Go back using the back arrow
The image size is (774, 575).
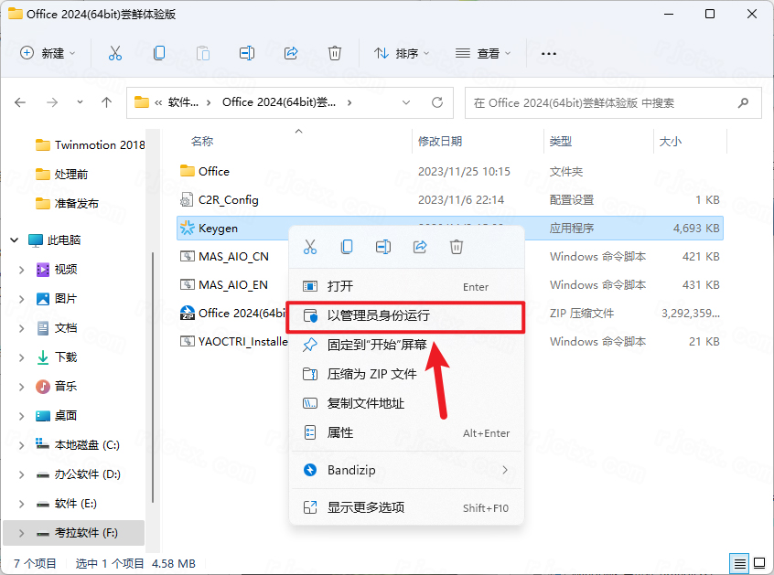click(20, 102)
